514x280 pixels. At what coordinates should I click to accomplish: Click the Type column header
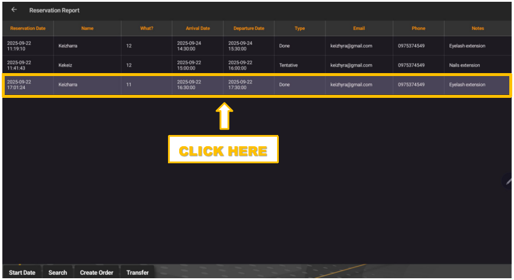(x=299, y=28)
